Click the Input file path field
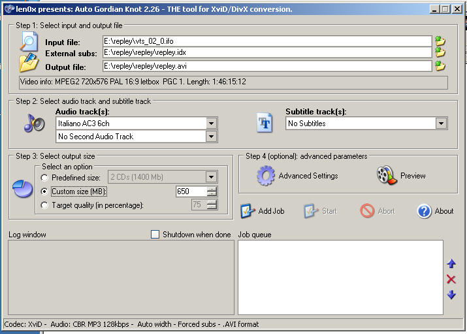Screen dimensions: 467x334 267,41
